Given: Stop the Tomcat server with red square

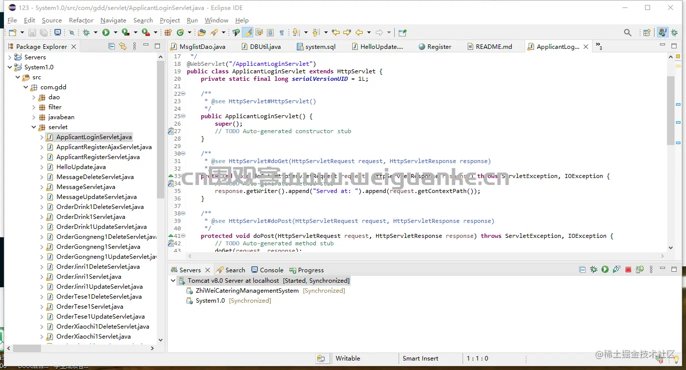Looking at the screenshot, I should [629, 270].
